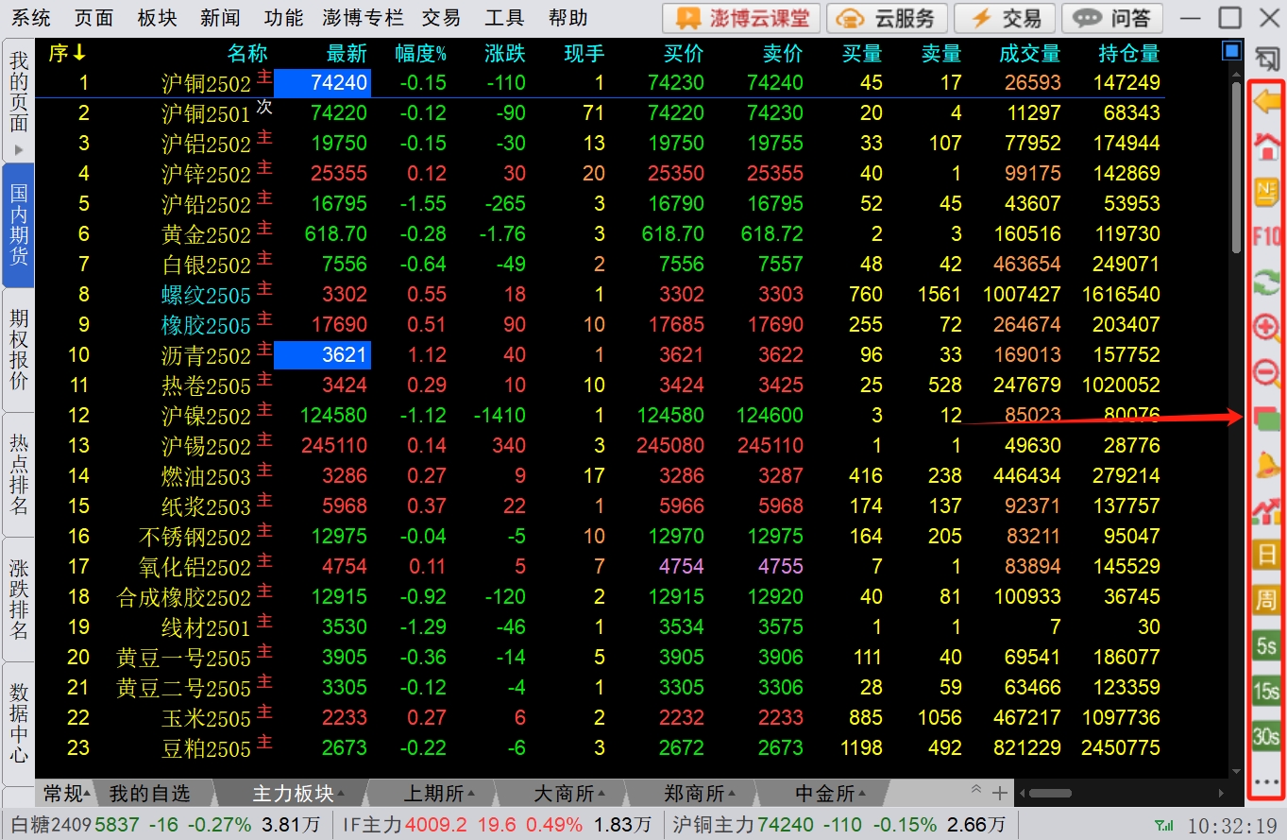Expand the 大商所 bottom tab

point(568,792)
